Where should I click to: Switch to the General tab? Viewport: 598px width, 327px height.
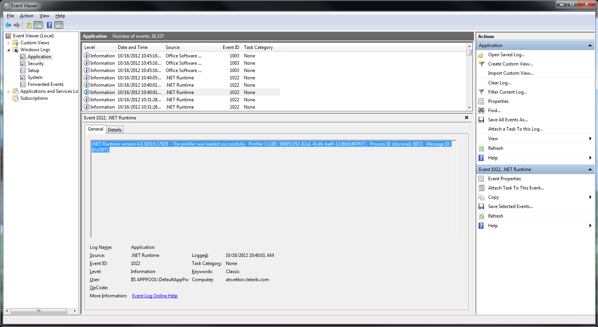[x=96, y=129]
